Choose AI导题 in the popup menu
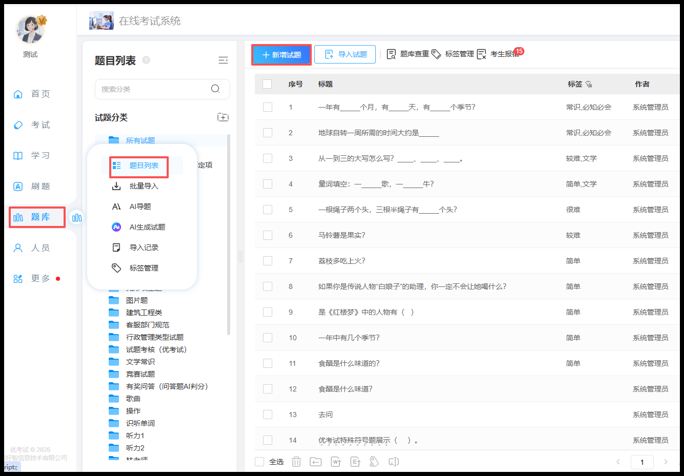This screenshot has height=476, width=684. point(139,206)
